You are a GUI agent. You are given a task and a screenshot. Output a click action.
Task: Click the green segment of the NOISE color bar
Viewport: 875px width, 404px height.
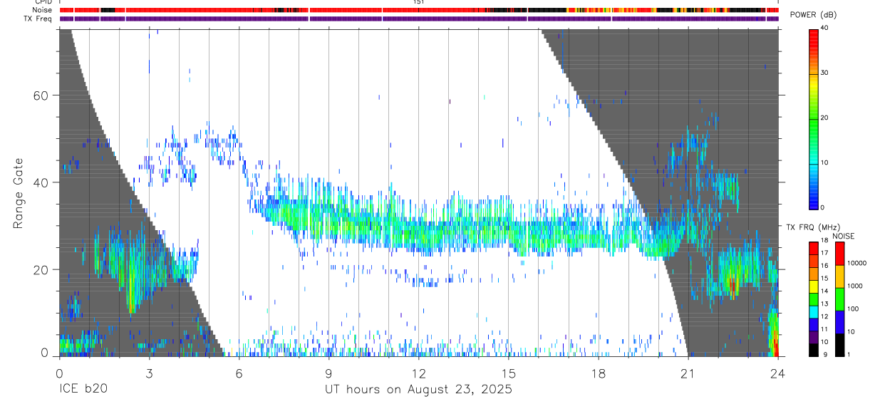click(x=839, y=299)
